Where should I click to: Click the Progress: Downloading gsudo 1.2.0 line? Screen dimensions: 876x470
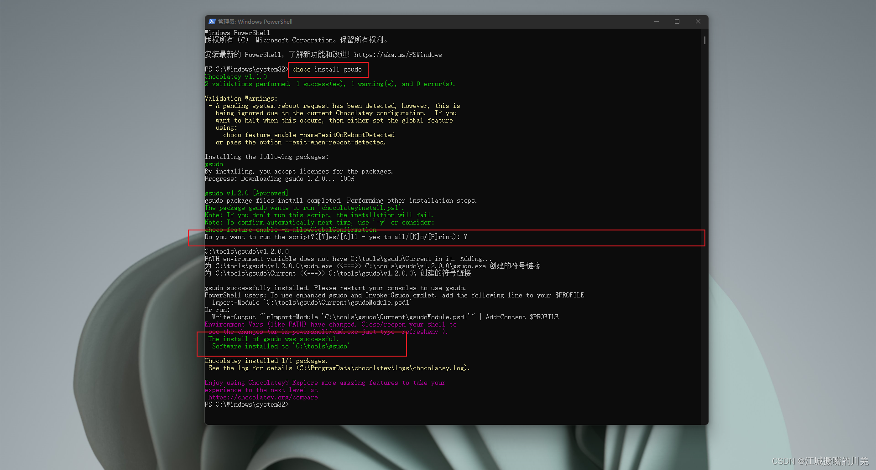coord(279,179)
